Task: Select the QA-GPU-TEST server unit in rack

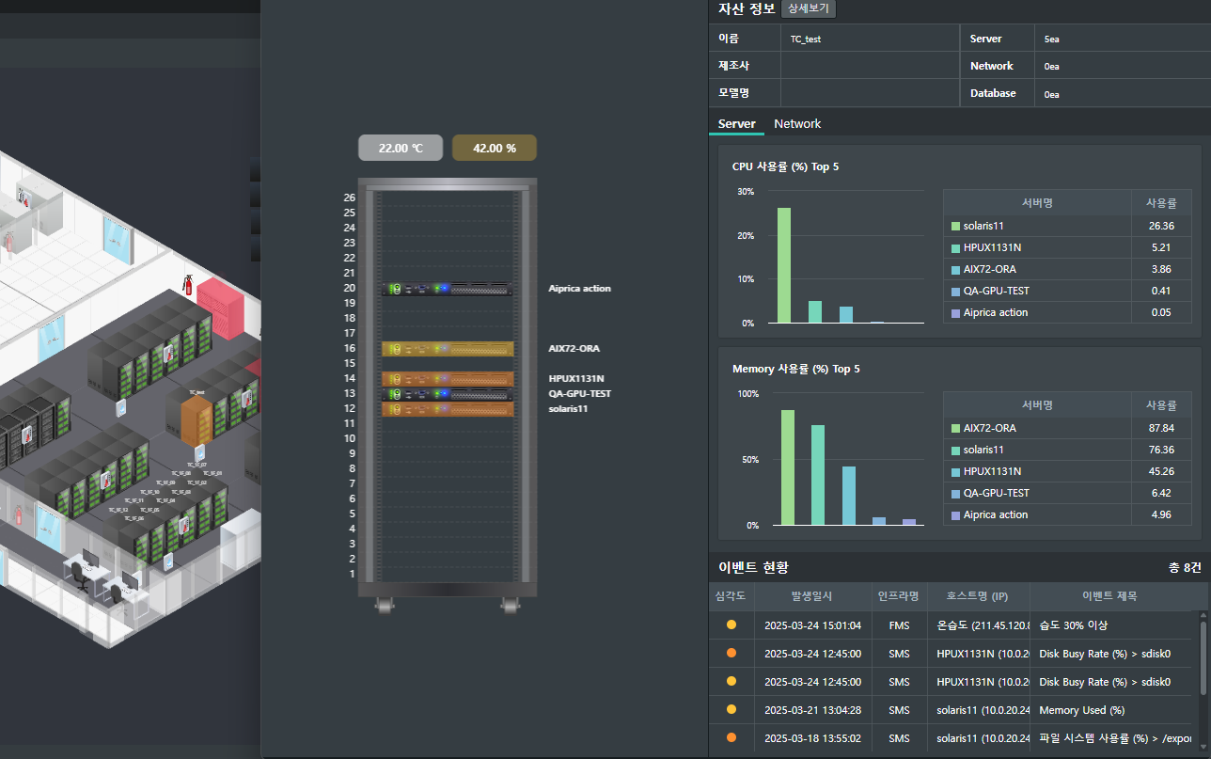Action: click(x=448, y=394)
